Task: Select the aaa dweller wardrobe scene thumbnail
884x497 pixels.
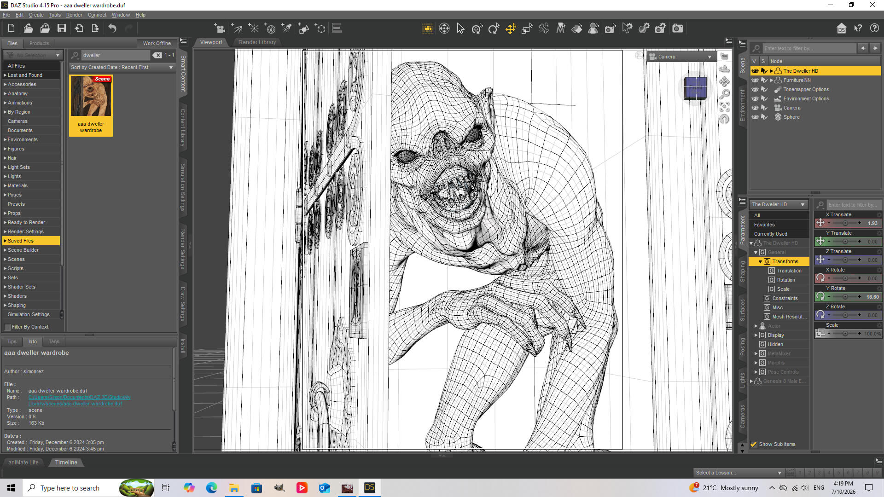Action: [x=91, y=105]
